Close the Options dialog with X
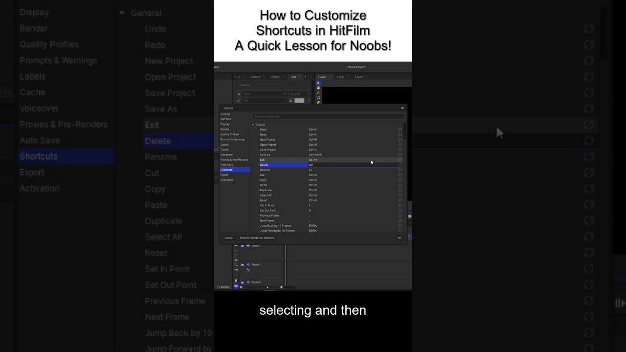 coord(402,108)
